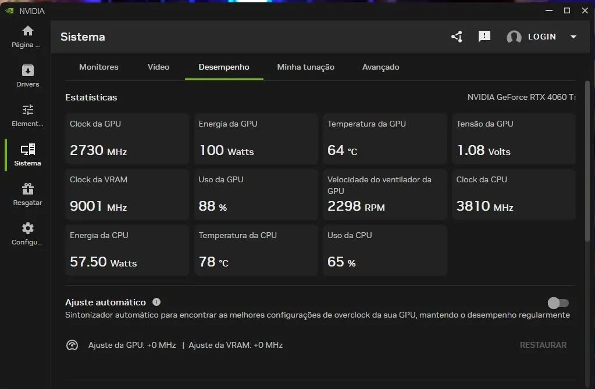Click the Clock da CPU 3810 MHz card
The image size is (595, 389).
point(514,195)
